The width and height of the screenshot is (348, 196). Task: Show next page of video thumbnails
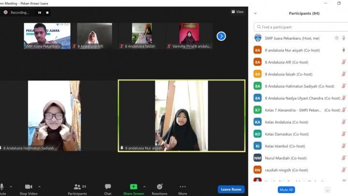click(x=221, y=36)
